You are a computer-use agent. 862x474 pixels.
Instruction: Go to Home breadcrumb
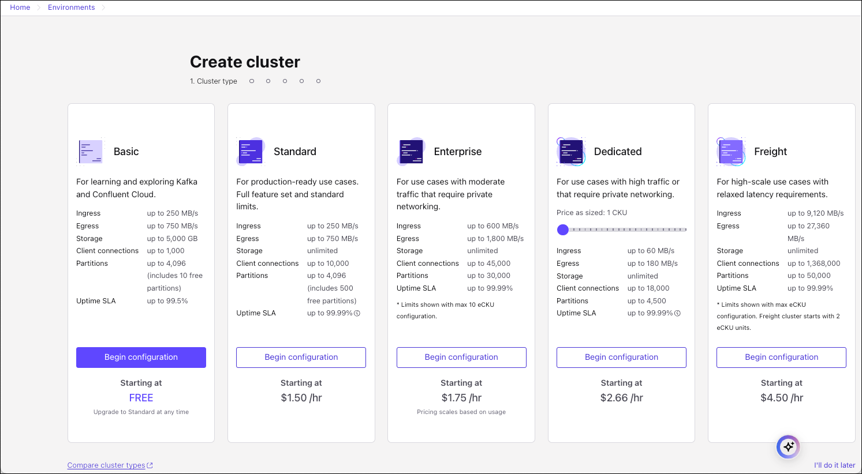[x=20, y=7]
